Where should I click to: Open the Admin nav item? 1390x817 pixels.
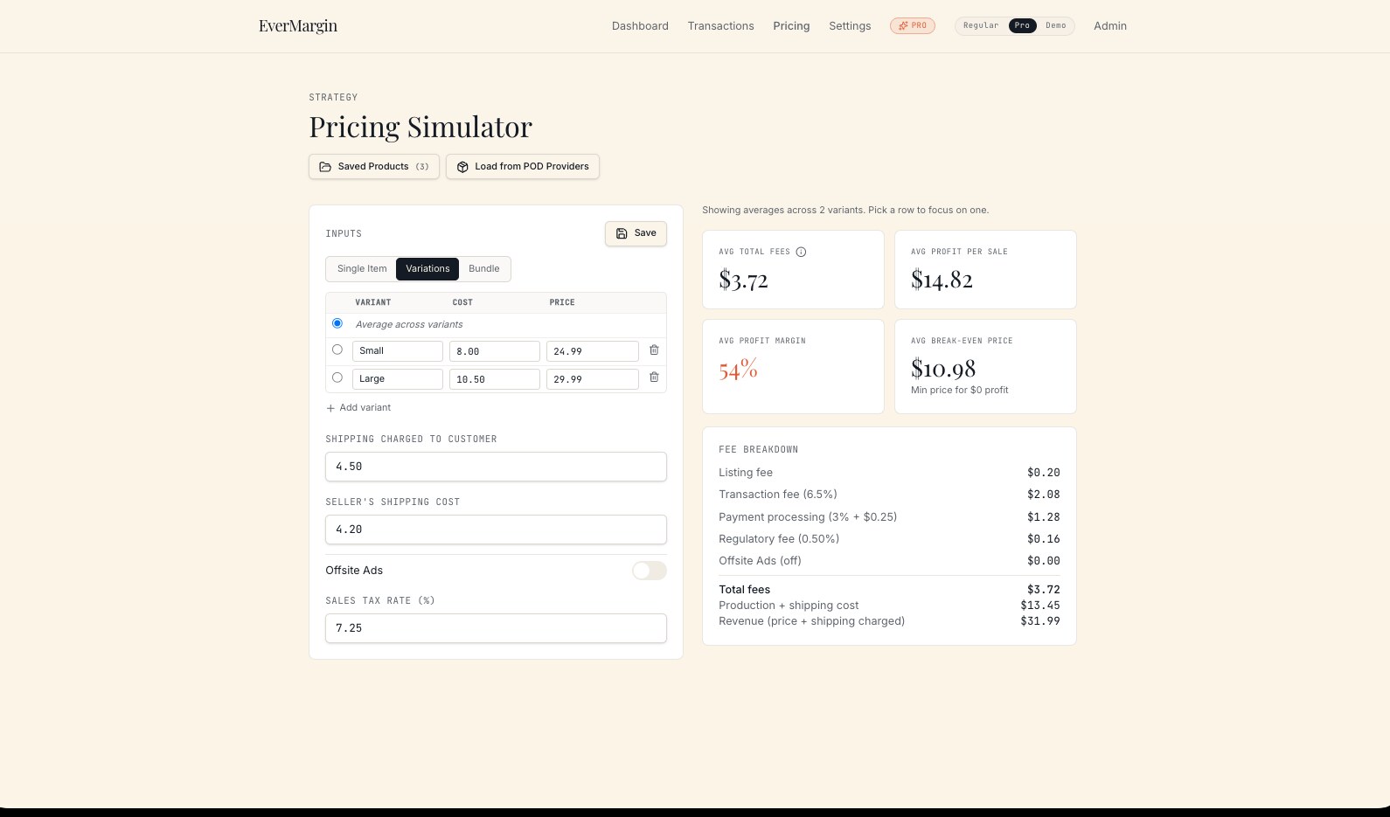(1110, 26)
